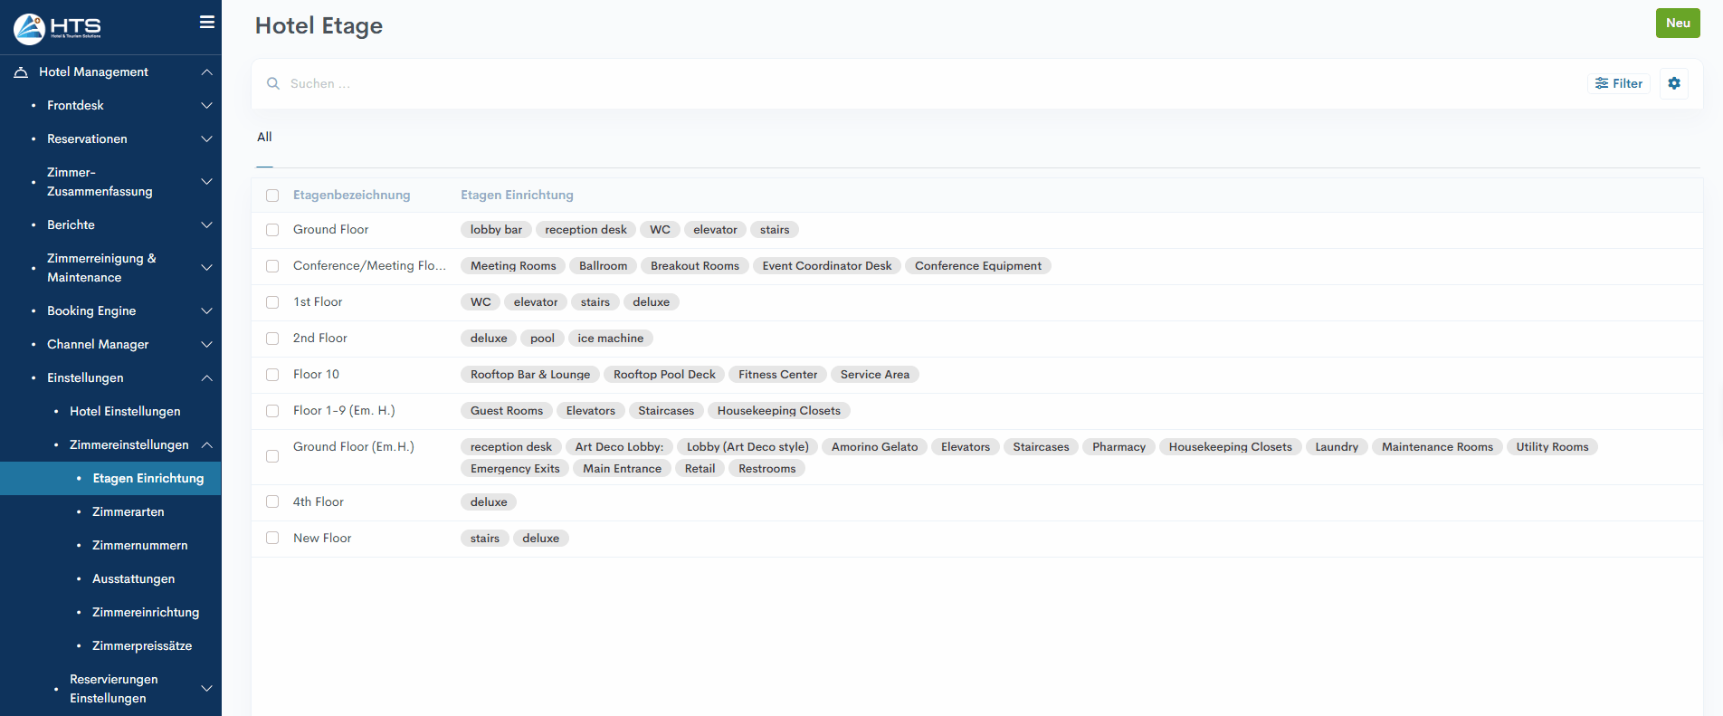Collapse the Zimmereinstellungen section
Viewport: 1723px width, 716px height.
(206, 445)
